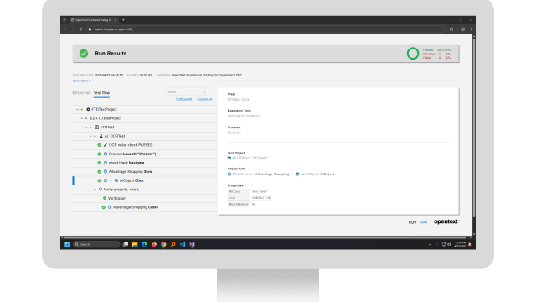Screen dimensions: 536x302
Task: Click the green Run Results passed checkmark icon
Action: point(84,54)
